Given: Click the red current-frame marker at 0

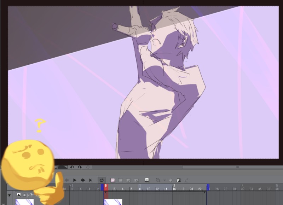Looking at the screenshot, I should tap(106, 187).
